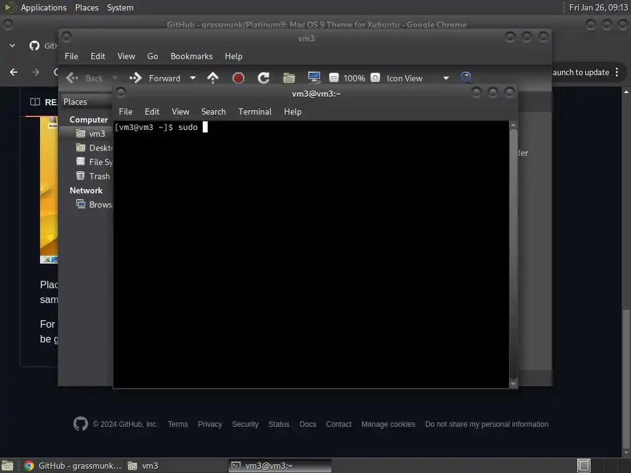
Task: Zoom out in file manager
Action: (x=333, y=77)
